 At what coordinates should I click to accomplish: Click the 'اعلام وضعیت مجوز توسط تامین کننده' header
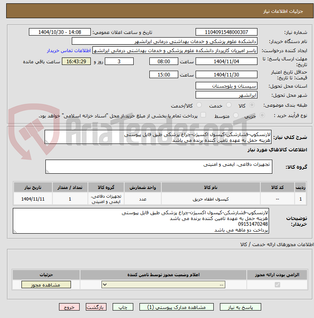click(x=163, y=275)
